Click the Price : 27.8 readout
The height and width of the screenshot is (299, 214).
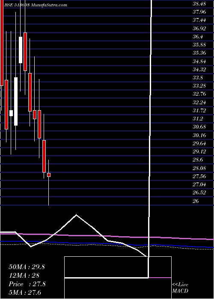27,284
